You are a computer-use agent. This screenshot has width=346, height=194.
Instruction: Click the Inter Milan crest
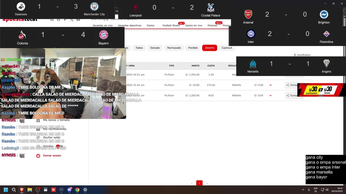pos(251,34)
